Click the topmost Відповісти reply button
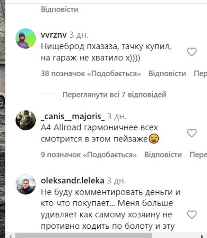Viewport: 207px width, 238px height. [x=59, y=9]
